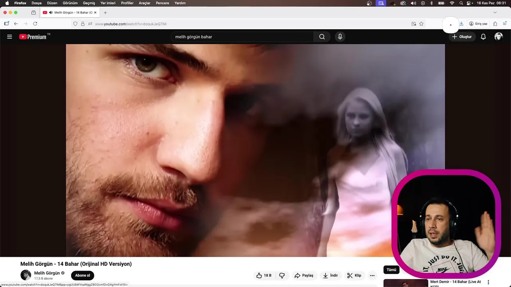The image size is (511, 287).
Task: Open site permissions icon in address bar
Action: coord(90,24)
